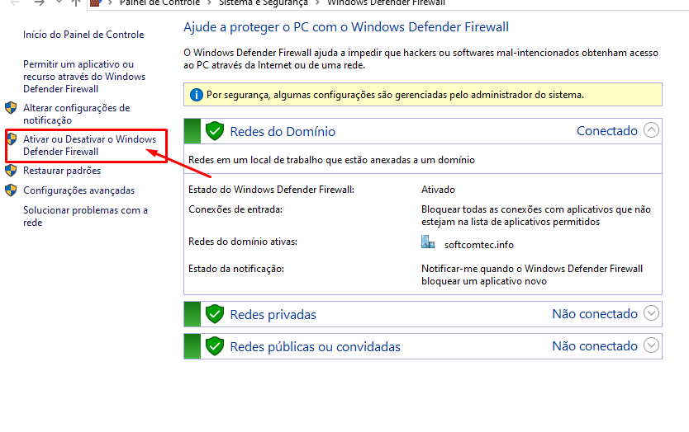
Task: Click the green shield for Redes do Domínio
Action: (215, 131)
